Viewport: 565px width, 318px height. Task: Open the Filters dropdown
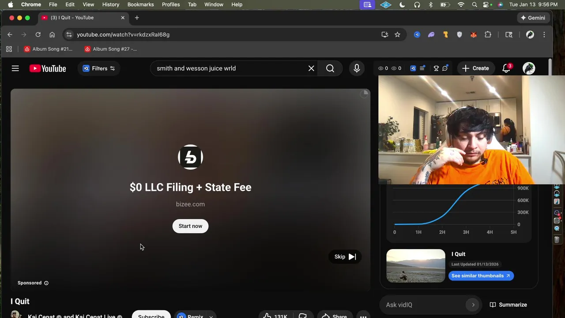point(99,68)
